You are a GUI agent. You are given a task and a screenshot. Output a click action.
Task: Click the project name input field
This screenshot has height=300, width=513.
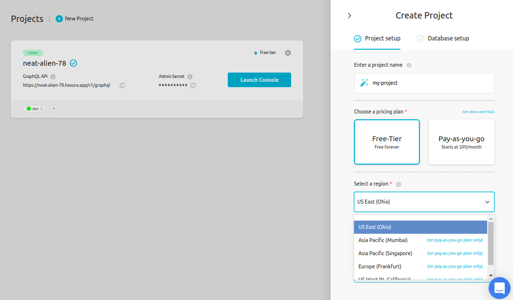[x=429, y=83]
